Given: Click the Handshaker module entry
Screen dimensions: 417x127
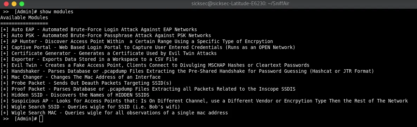Looking at the screenshot, I should [x=187, y=71].
